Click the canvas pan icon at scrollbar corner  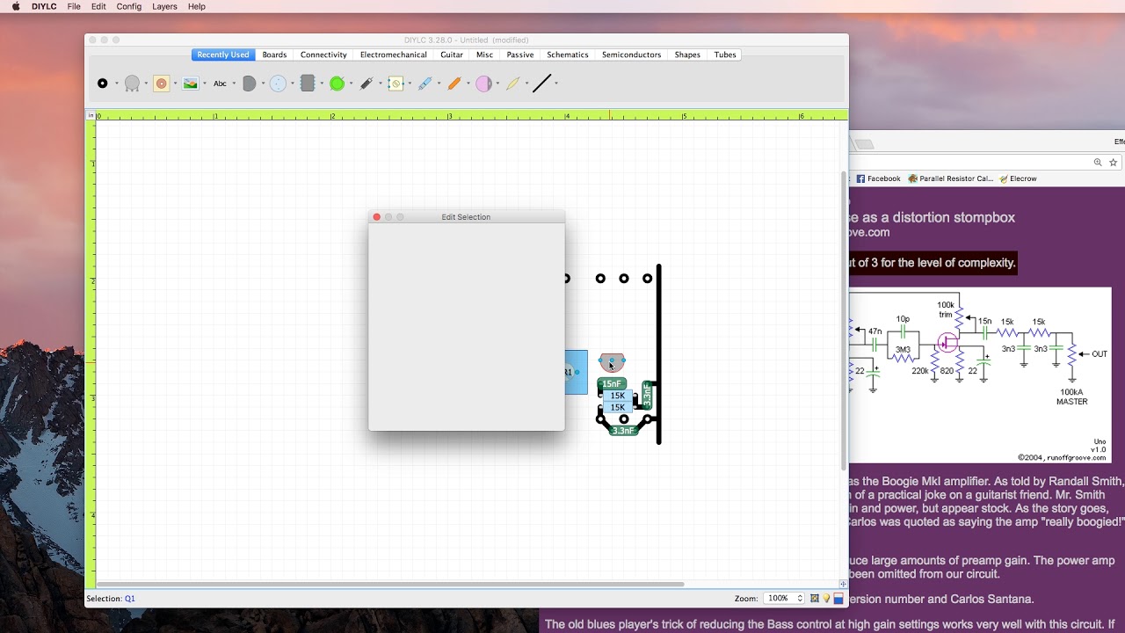point(844,584)
